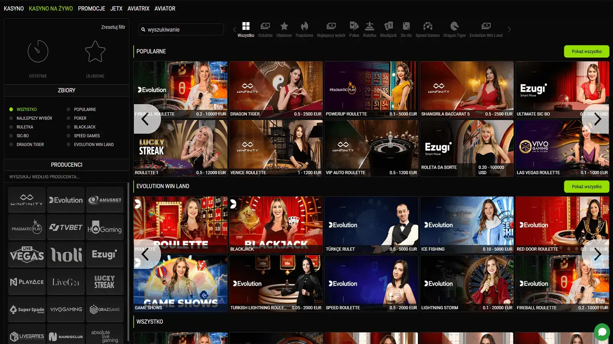Select POPULARNE radio option under Zbiory
This screenshot has width=613, height=344.
coord(69,109)
